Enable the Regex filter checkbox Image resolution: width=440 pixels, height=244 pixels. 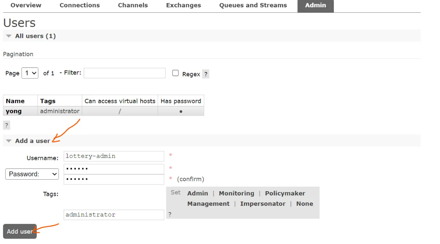coord(176,73)
